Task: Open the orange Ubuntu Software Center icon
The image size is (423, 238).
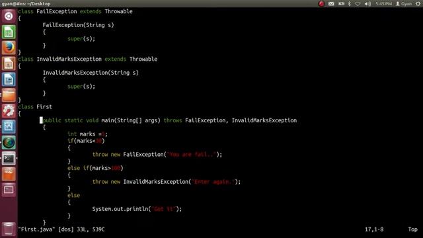Action: pos(9,174)
